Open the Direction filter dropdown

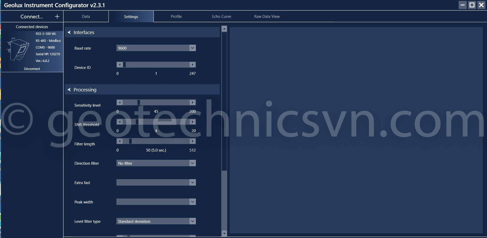coord(192,163)
